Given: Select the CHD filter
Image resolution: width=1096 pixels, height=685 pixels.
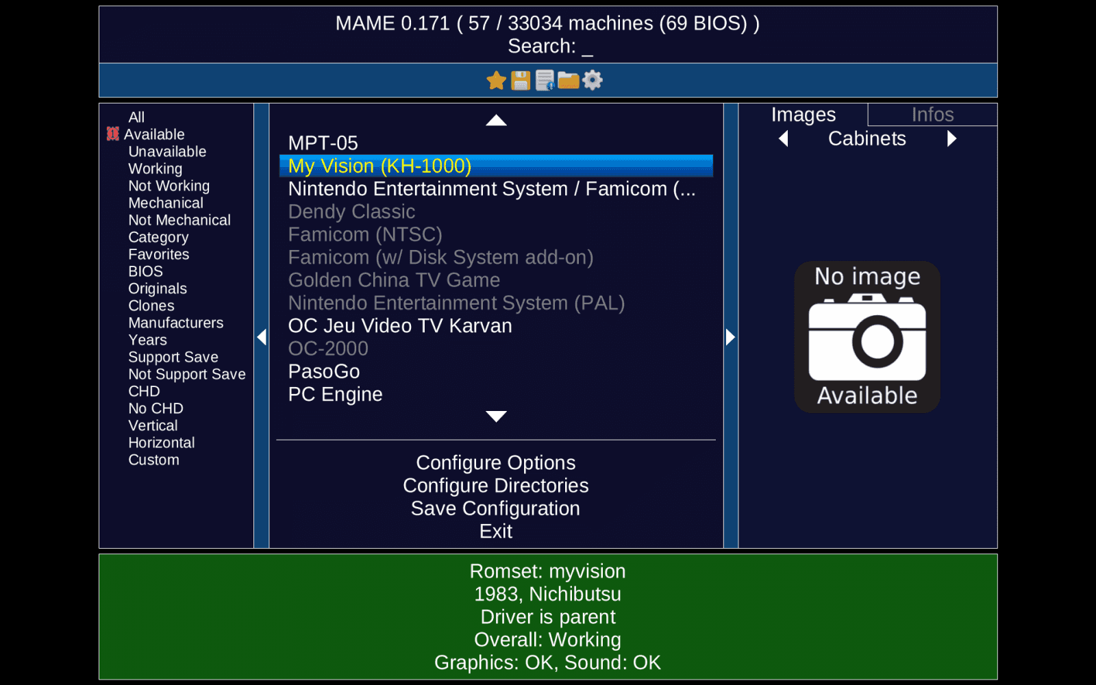Looking at the screenshot, I should 144,391.
